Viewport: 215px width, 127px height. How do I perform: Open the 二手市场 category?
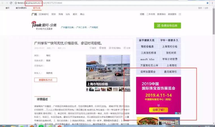(x=151, y=14)
